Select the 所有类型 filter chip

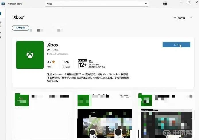pyautogui.click(x=21, y=28)
